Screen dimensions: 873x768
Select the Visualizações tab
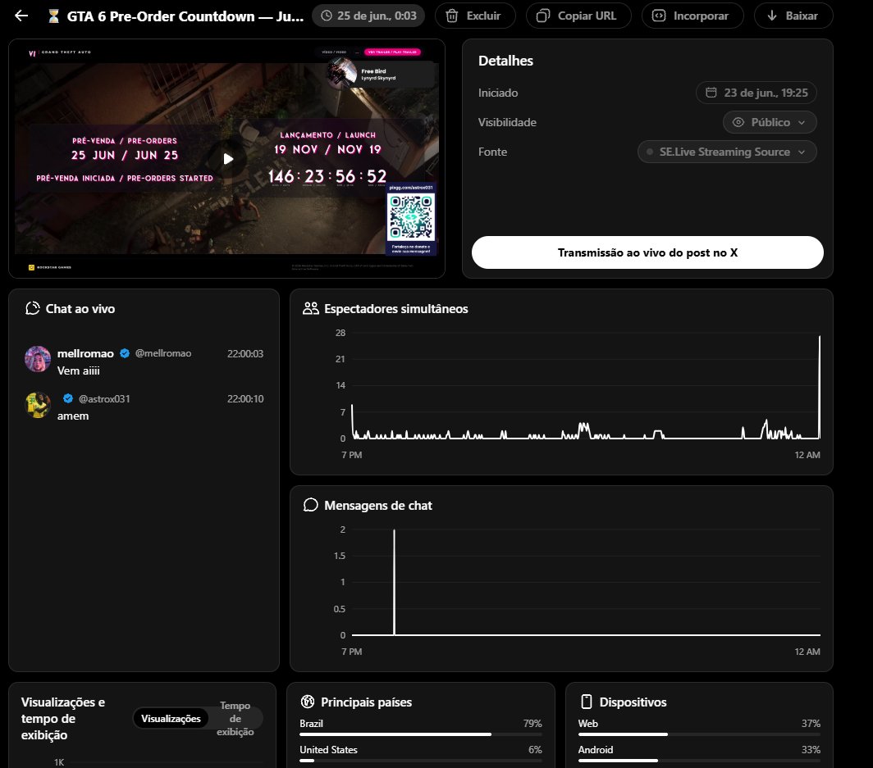(171, 719)
